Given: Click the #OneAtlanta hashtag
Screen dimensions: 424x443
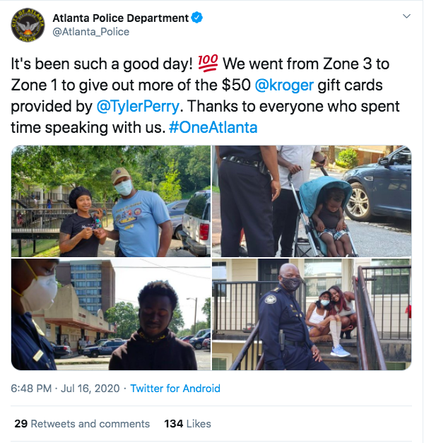Looking at the screenshot, I should pyautogui.click(x=213, y=127).
